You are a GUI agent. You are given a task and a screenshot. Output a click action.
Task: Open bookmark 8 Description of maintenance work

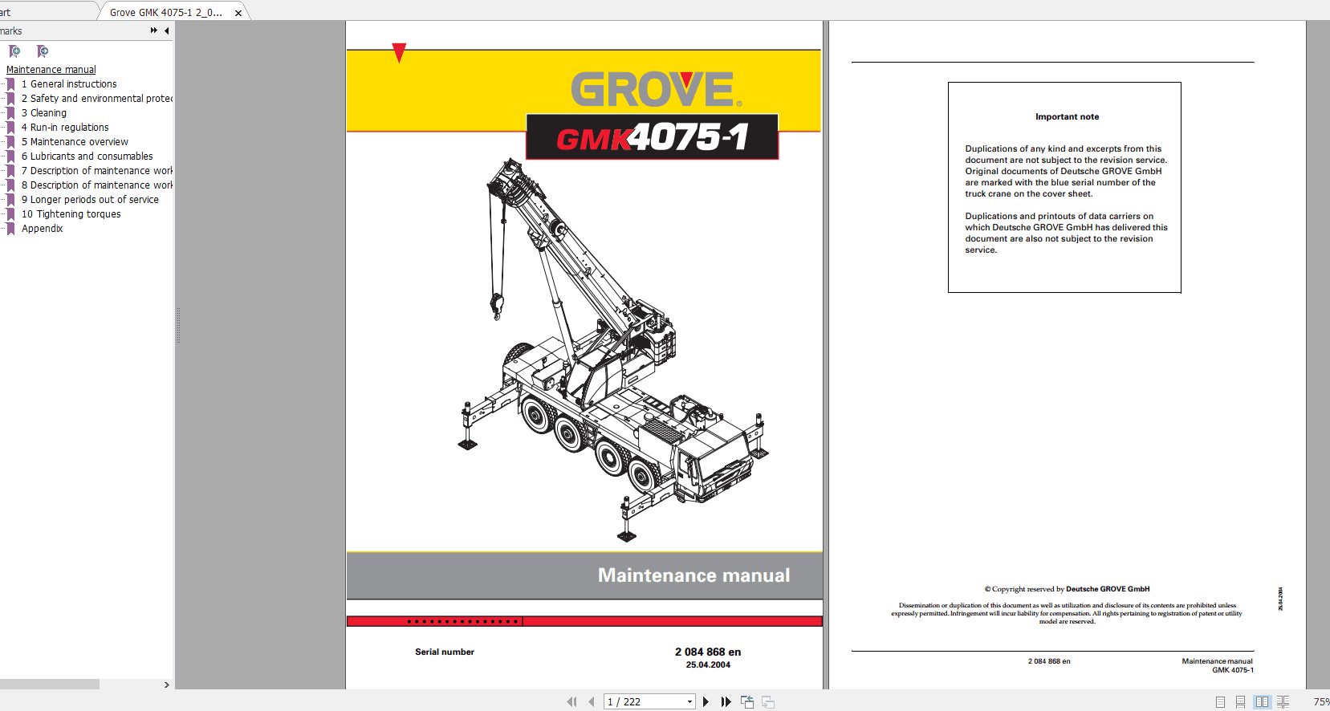click(97, 185)
